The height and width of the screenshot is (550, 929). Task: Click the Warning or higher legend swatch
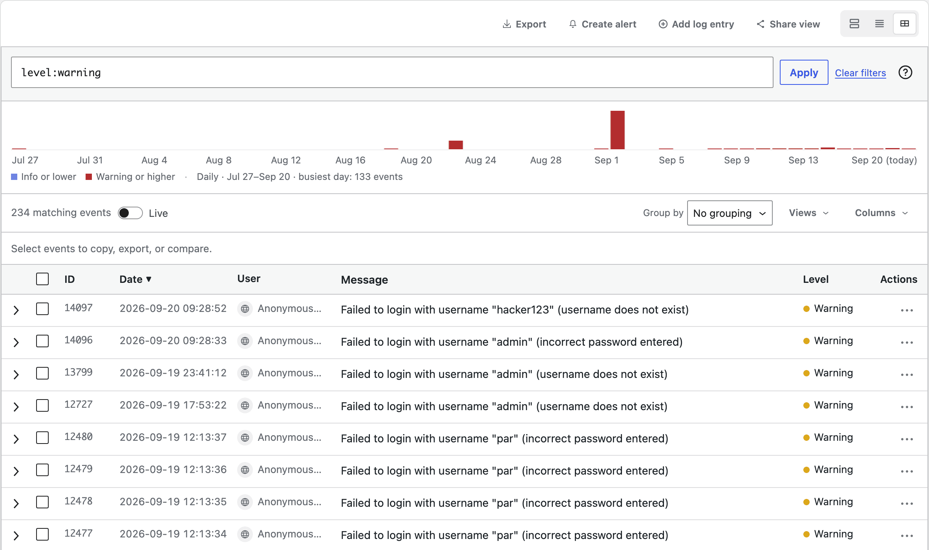pyautogui.click(x=89, y=177)
